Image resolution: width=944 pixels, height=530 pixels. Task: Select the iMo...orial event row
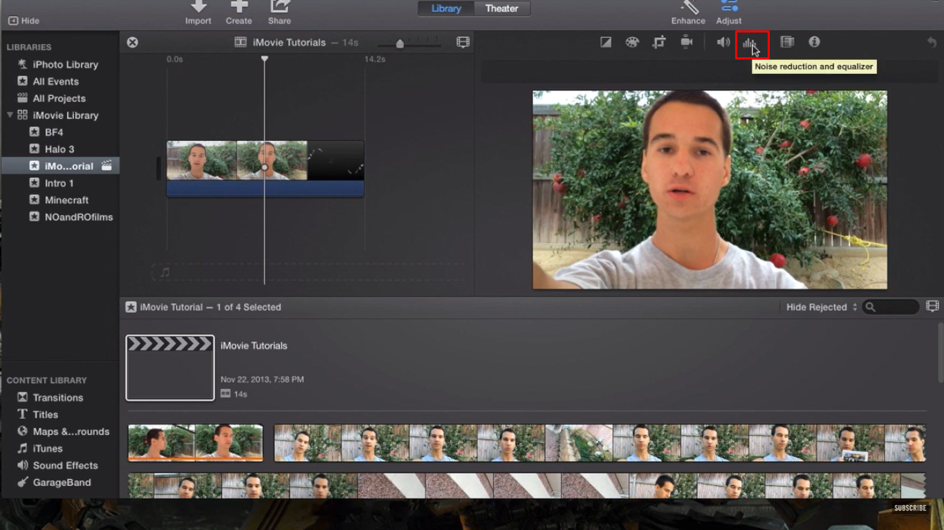pos(59,166)
